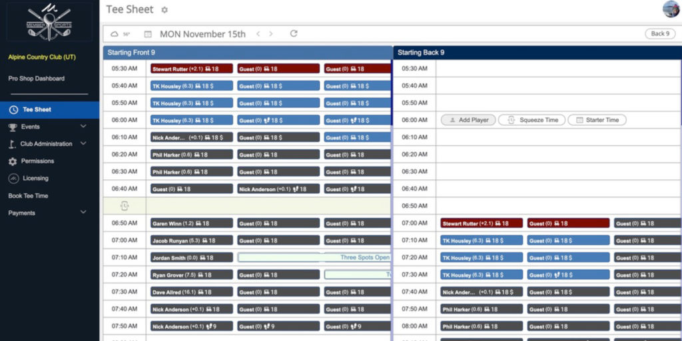
Task: Click the Starter Time button
Action: [x=597, y=120]
